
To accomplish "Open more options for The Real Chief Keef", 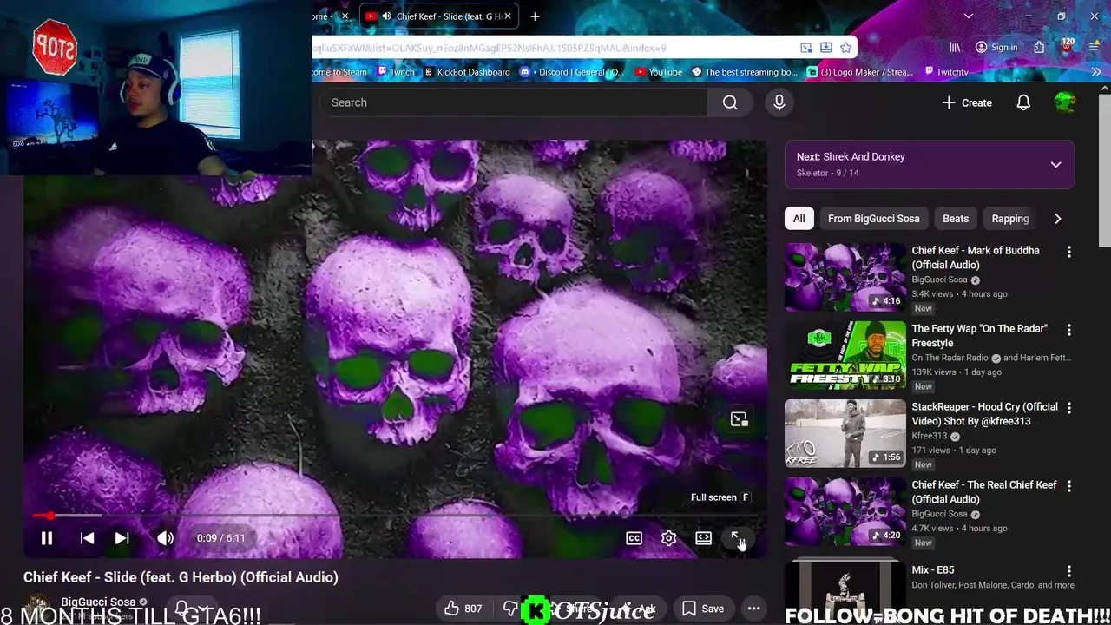I will click(x=1069, y=486).
